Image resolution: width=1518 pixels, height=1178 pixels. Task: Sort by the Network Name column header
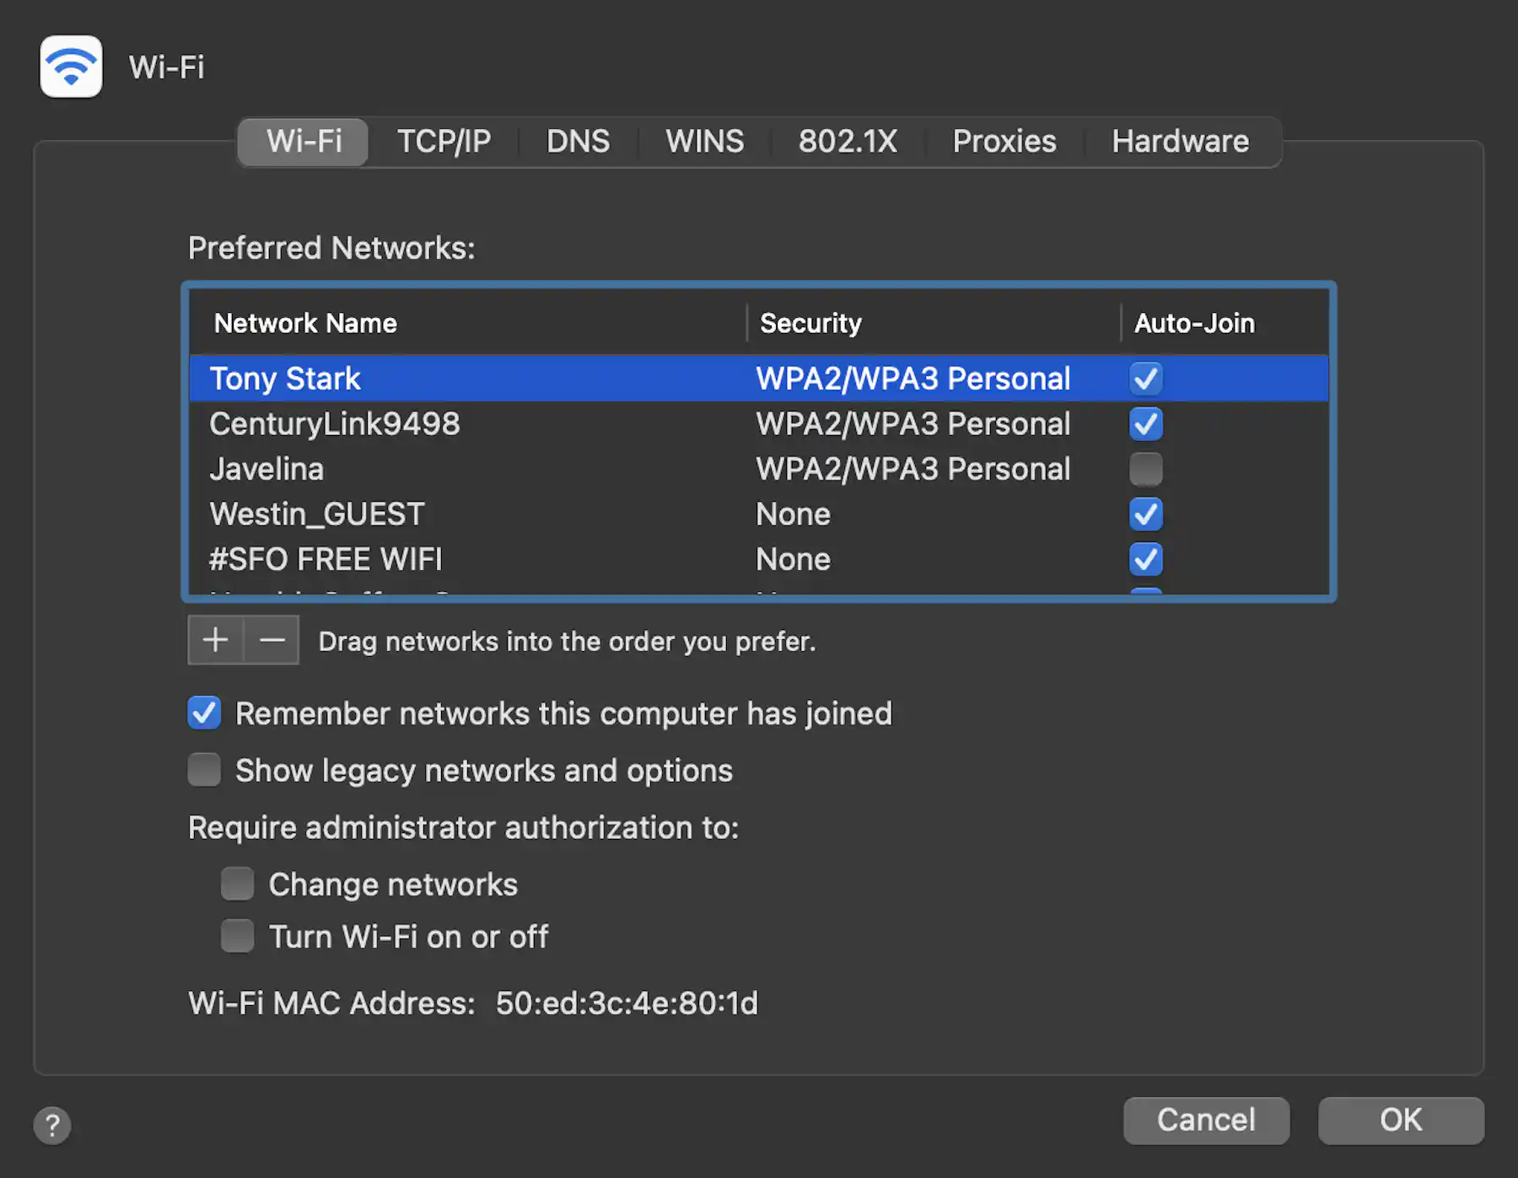point(305,322)
